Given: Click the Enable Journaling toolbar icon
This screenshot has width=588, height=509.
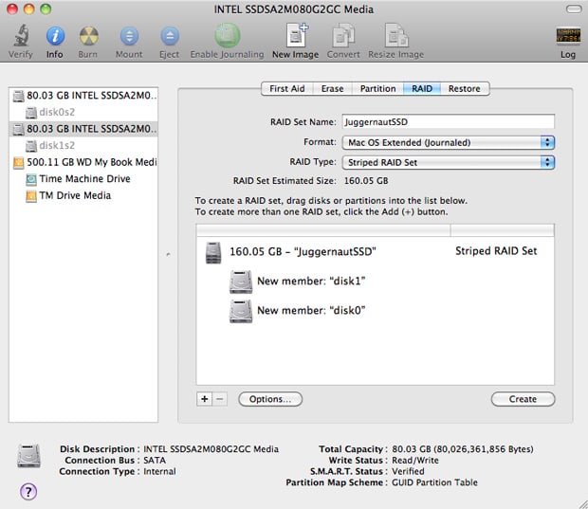Looking at the screenshot, I should click(x=228, y=36).
